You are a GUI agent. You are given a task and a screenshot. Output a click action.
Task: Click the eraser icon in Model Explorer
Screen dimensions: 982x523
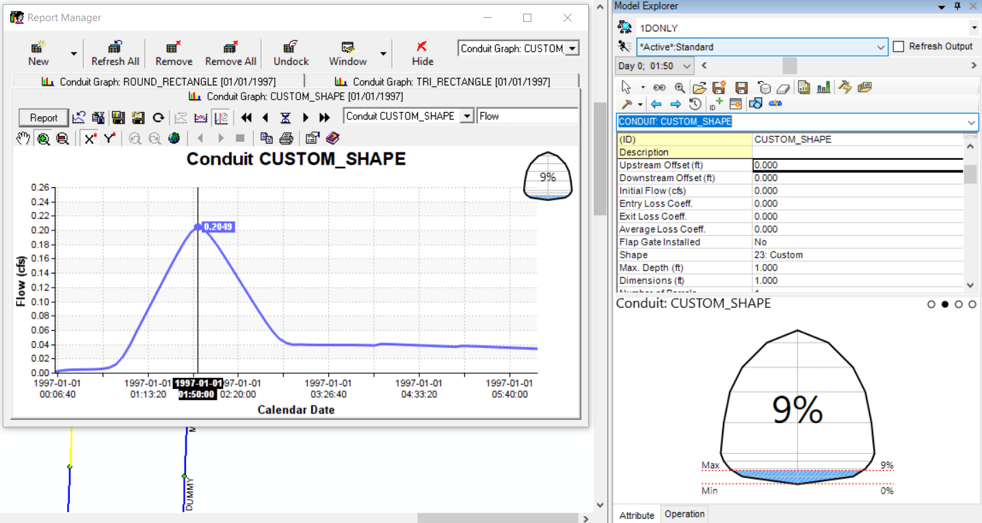[x=784, y=88]
